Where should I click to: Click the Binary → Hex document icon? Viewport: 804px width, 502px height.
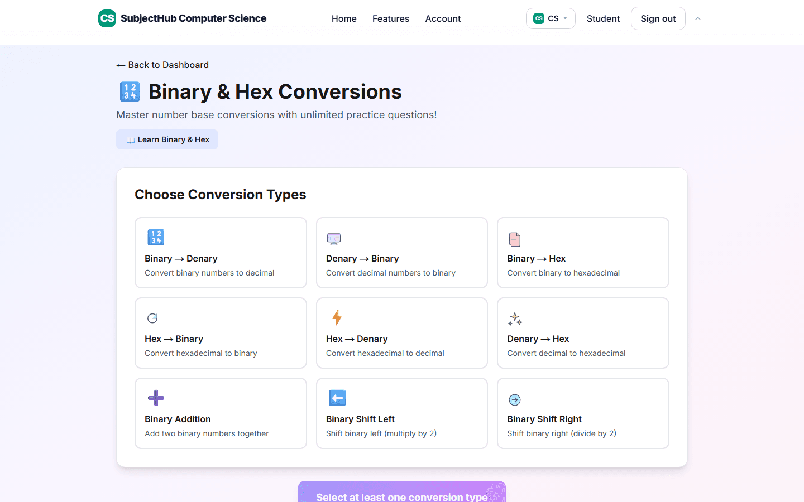click(x=515, y=239)
